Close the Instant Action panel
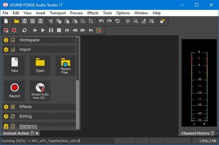This screenshot has height=145, width=219. point(37,133)
